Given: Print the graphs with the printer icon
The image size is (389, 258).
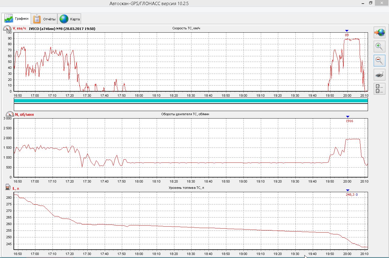Looking at the screenshot, I should [x=379, y=75].
